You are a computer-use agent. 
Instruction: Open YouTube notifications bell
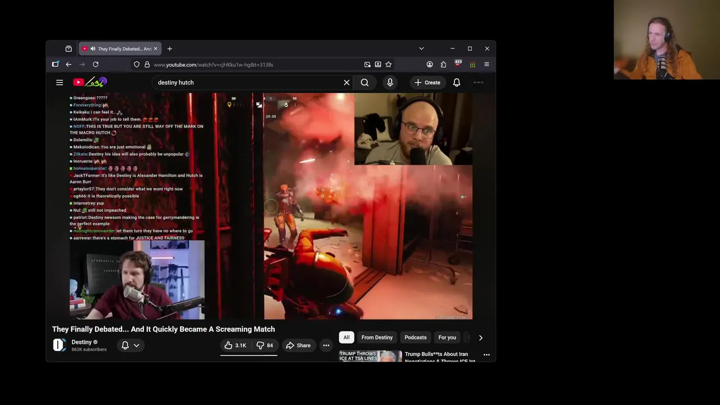[x=457, y=83]
